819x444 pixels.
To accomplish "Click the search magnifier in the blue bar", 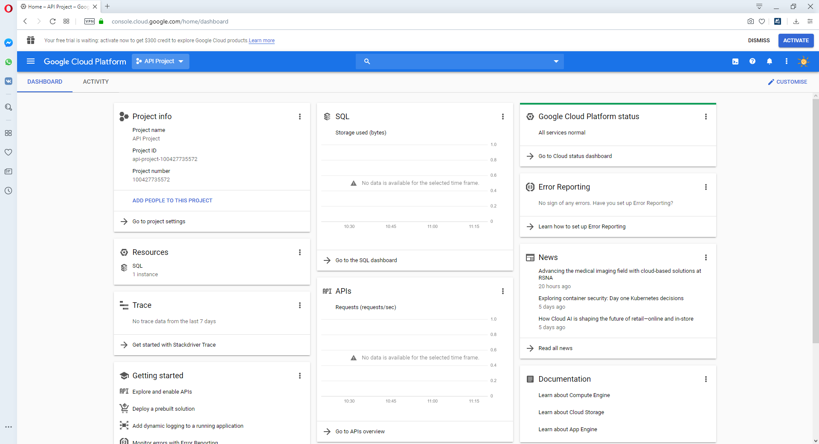I will click(x=367, y=61).
